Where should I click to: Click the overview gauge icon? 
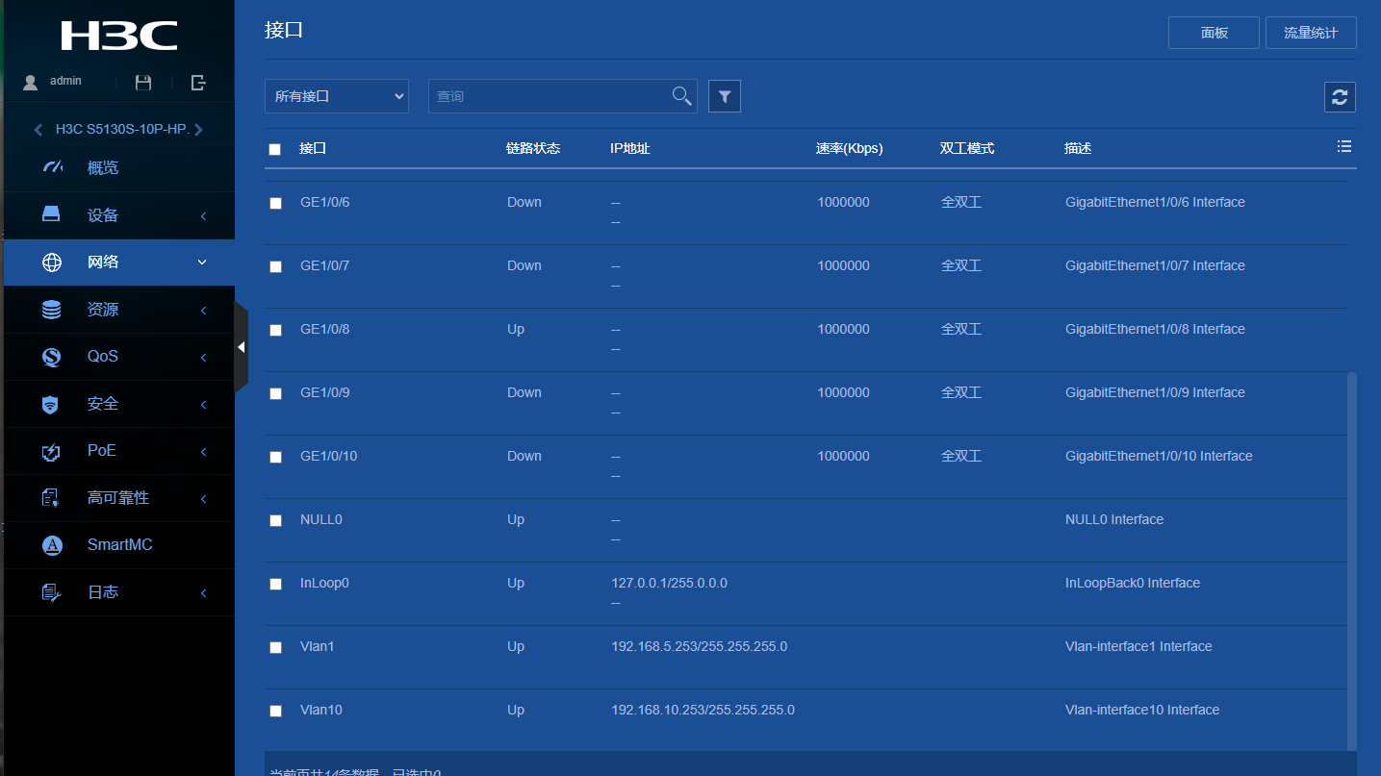52,167
